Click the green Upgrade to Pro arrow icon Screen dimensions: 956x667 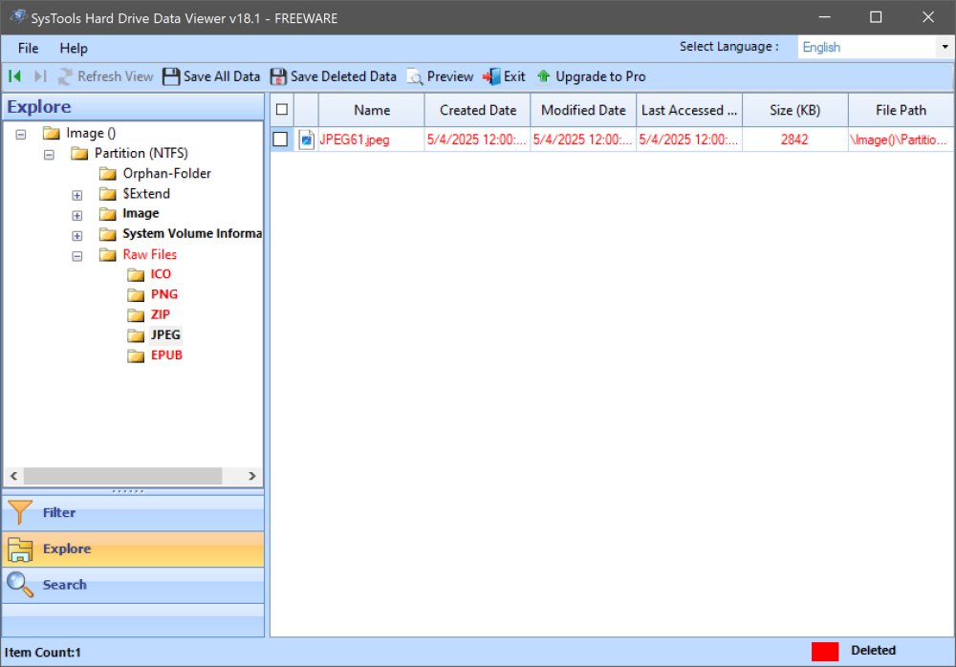543,76
